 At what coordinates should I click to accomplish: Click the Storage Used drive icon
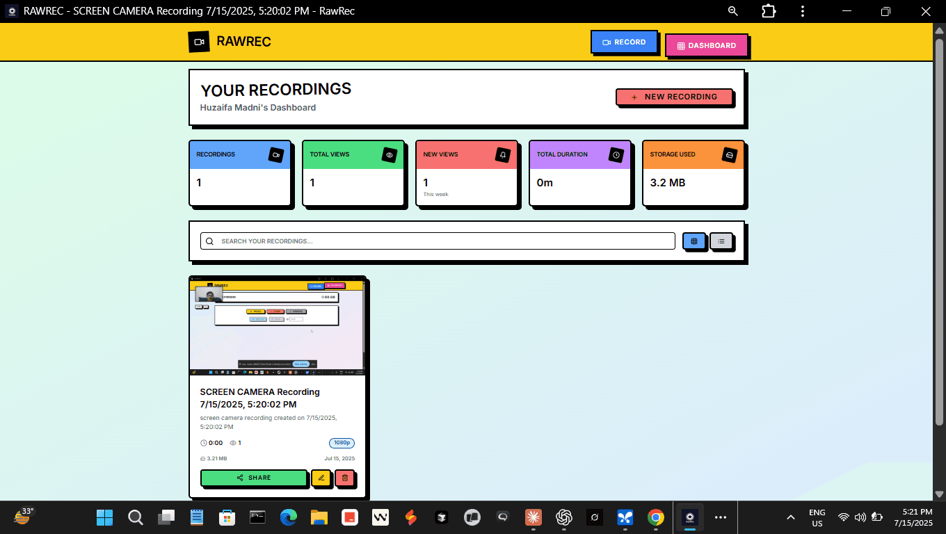point(730,155)
